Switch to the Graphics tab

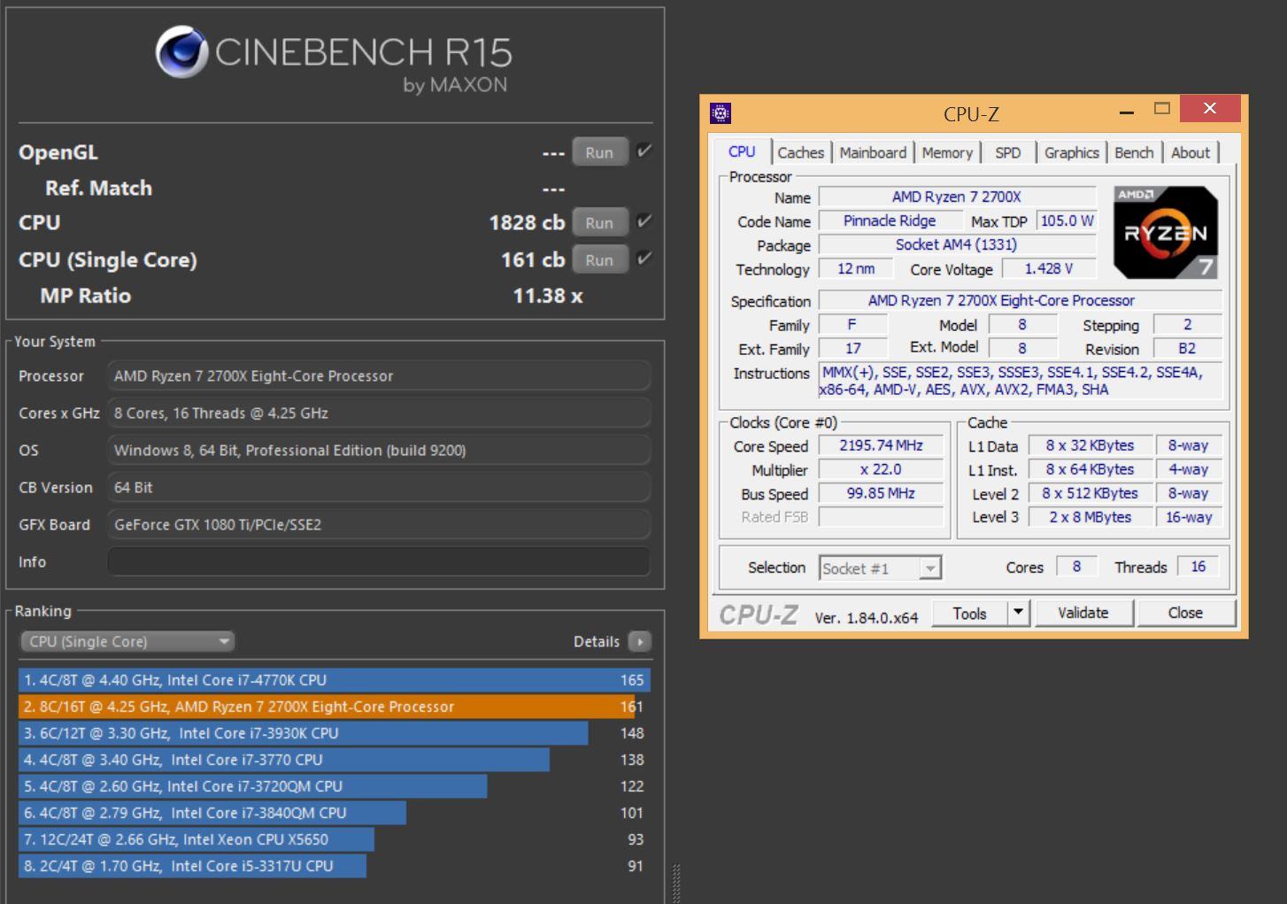click(1071, 152)
